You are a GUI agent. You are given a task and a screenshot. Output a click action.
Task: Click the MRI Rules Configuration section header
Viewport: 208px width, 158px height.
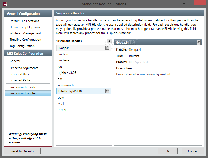pos(28,54)
